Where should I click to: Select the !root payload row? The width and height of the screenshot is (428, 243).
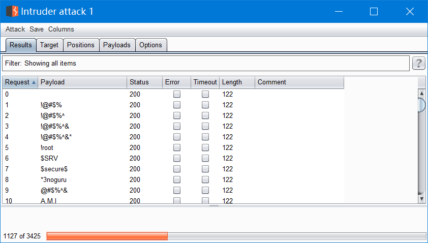click(173, 147)
